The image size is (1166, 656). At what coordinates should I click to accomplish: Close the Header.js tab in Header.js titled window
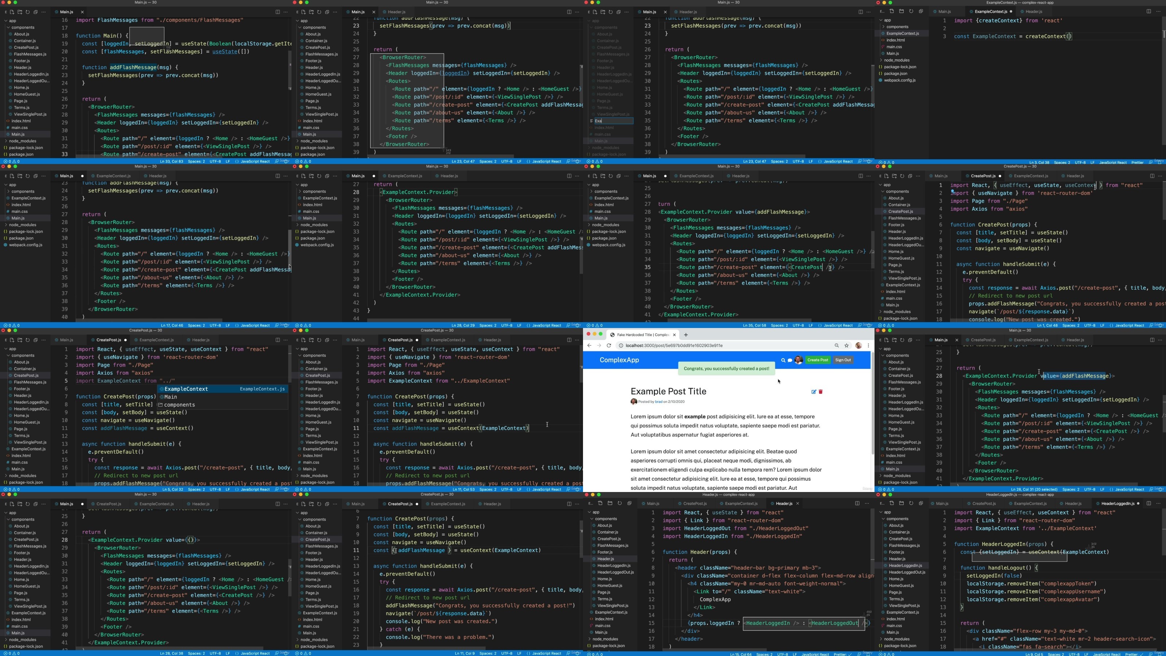[798, 503]
